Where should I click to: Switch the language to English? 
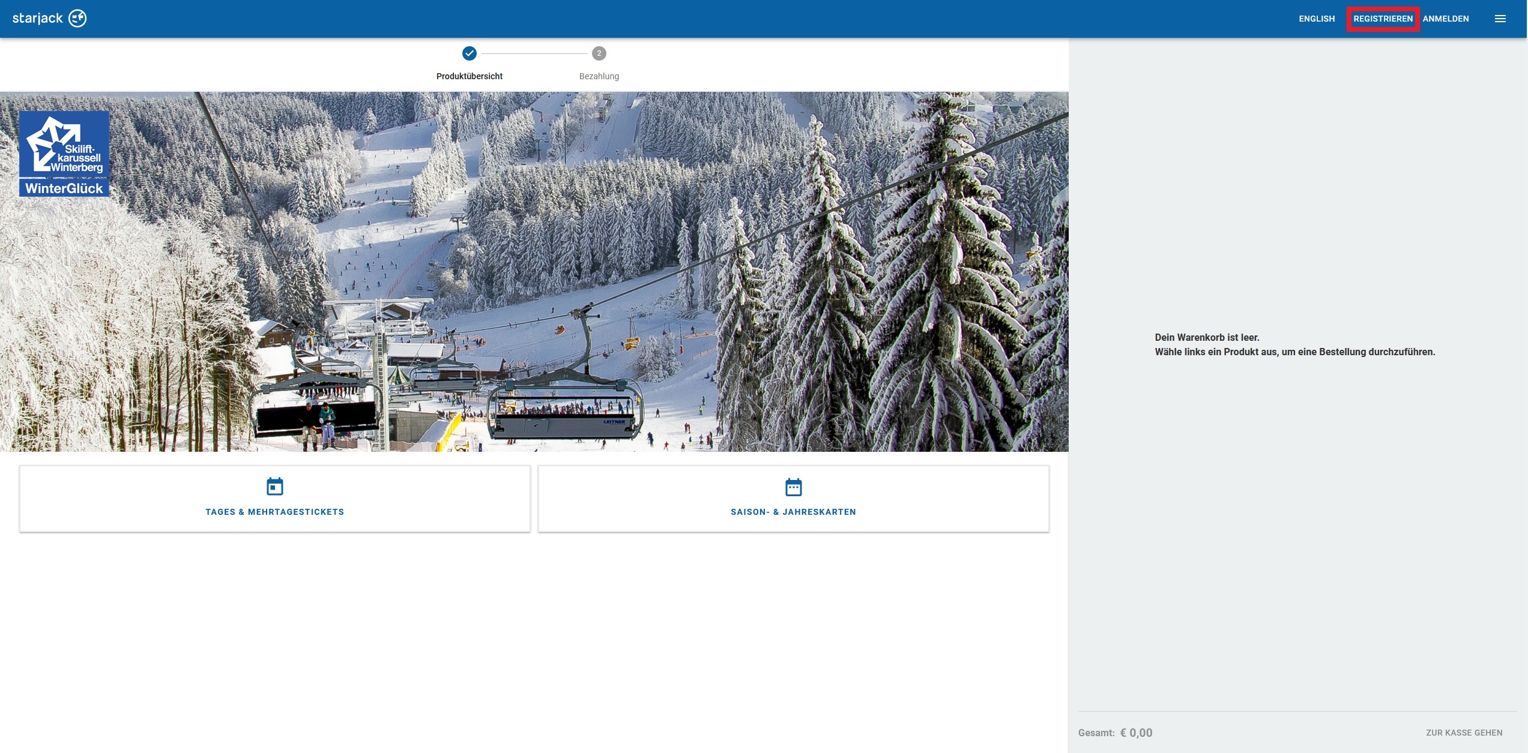pos(1317,19)
